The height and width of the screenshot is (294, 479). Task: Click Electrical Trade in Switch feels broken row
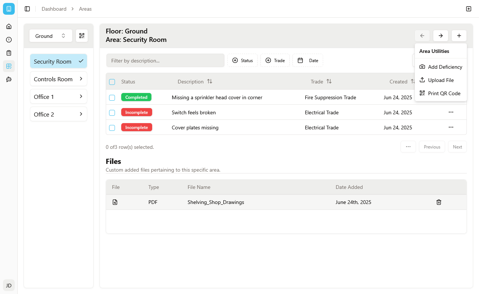tap(322, 112)
